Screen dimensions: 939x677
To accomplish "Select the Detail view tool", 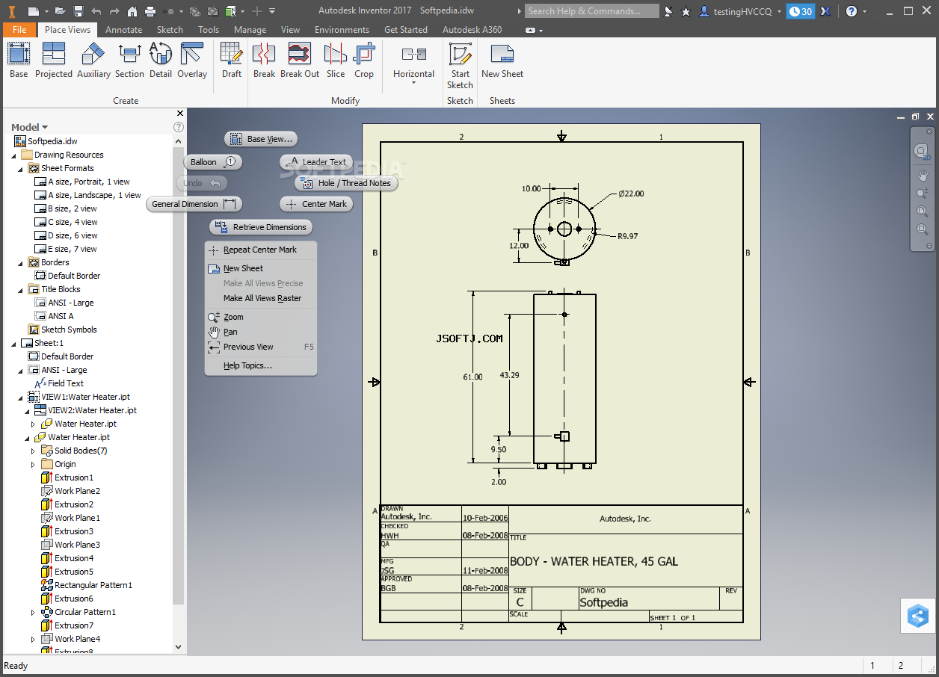I will (161, 61).
